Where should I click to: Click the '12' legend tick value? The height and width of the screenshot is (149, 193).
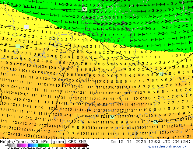pos(57,148)
